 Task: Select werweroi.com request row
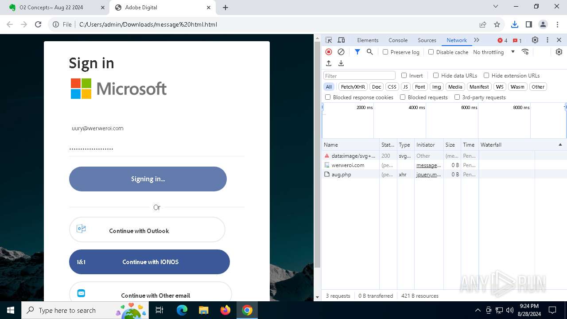[444, 165]
